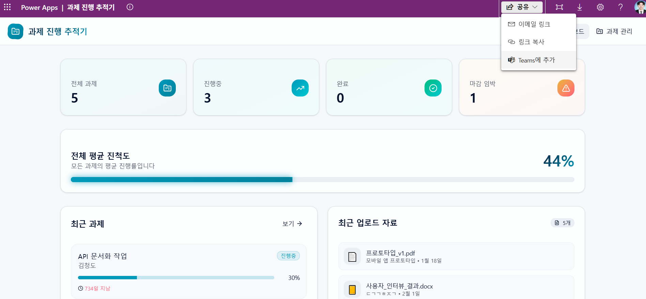Click the 사용자_인터뷰_결과.docx file icon

352,289
